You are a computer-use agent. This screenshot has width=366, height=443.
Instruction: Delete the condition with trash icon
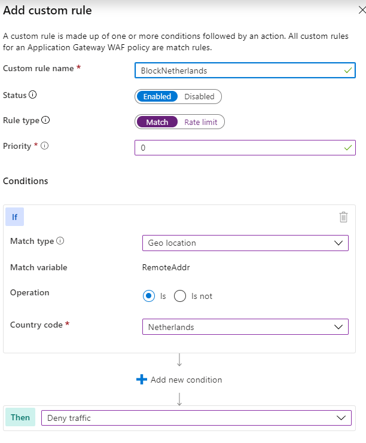(x=343, y=217)
